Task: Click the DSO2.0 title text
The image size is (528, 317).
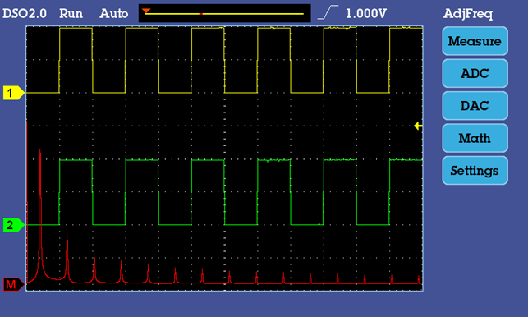Action: [25, 13]
